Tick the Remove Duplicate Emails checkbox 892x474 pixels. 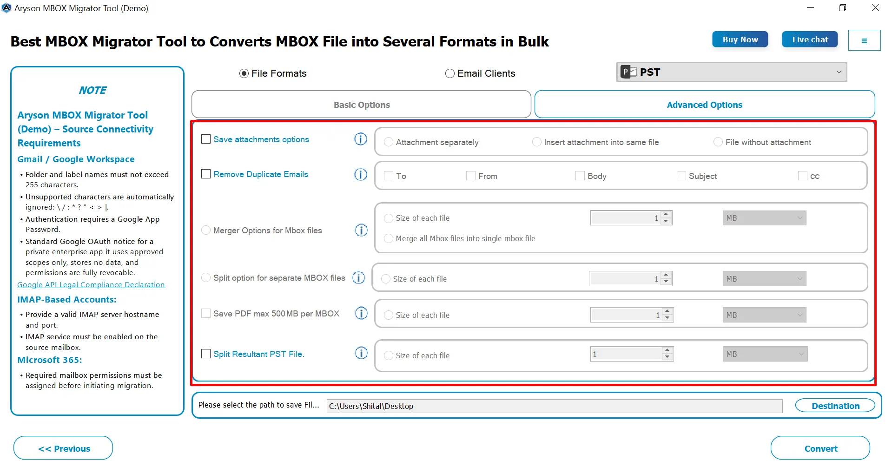(206, 174)
